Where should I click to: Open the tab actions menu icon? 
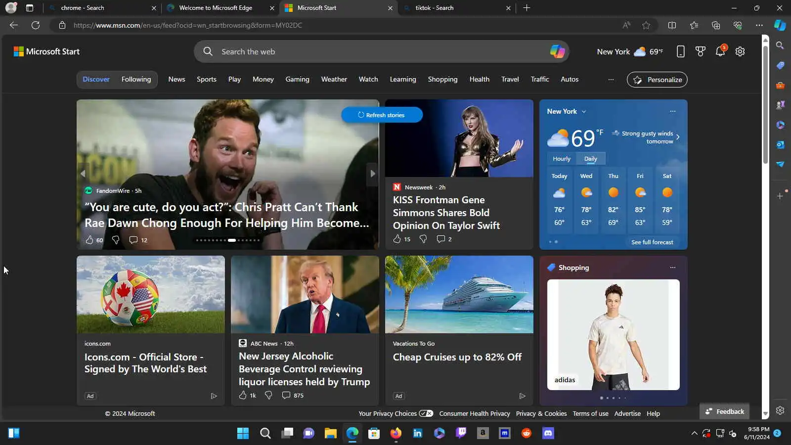(30, 8)
